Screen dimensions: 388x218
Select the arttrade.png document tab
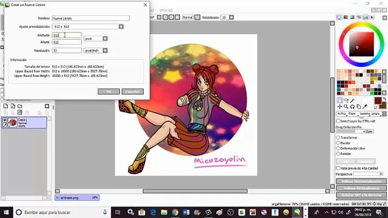point(77,197)
